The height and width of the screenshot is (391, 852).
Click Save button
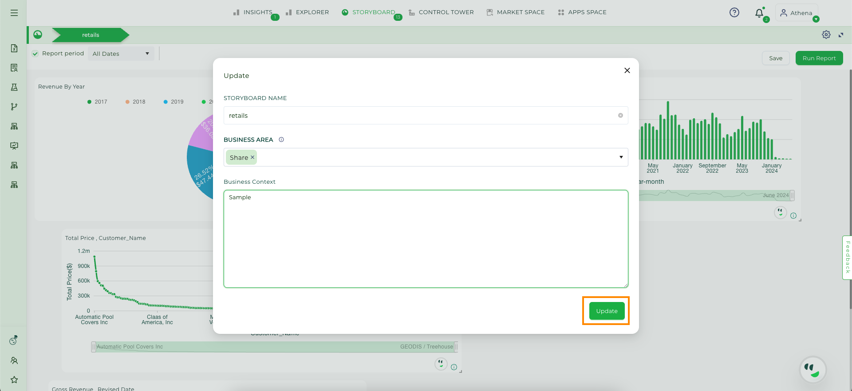(776, 58)
